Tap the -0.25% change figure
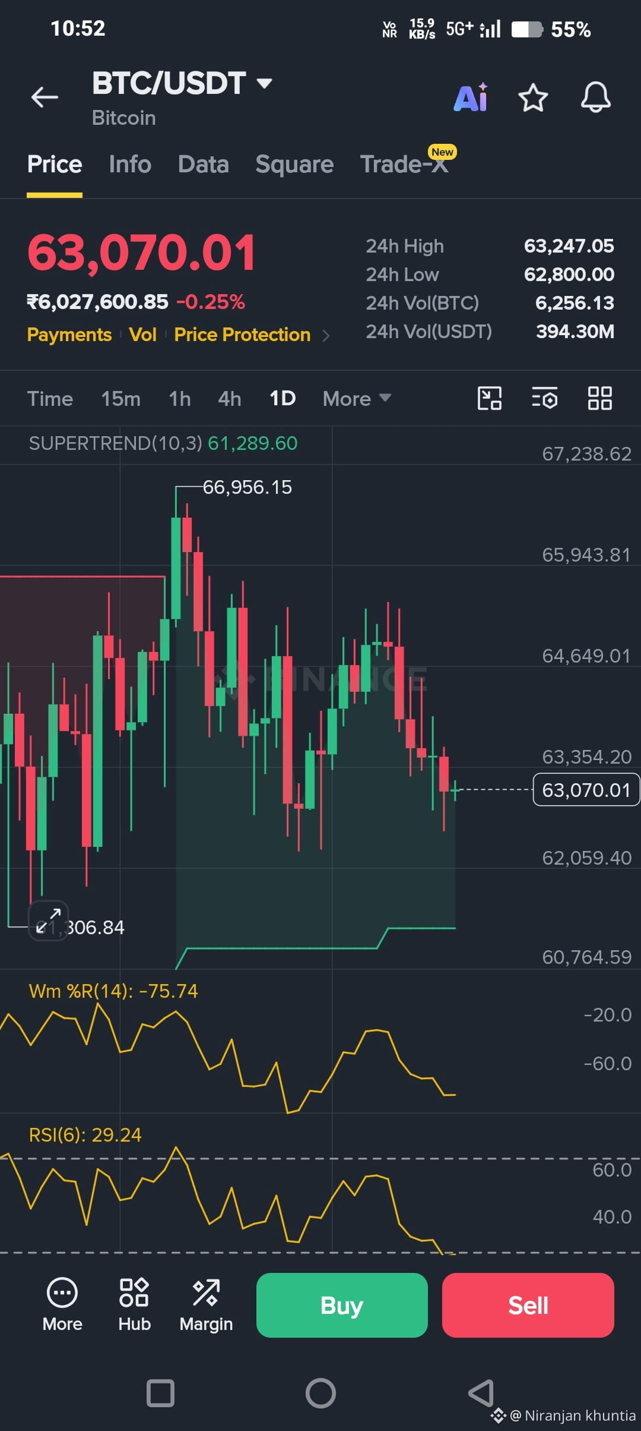The image size is (641, 1431). pyautogui.click(x=211, y=302)
